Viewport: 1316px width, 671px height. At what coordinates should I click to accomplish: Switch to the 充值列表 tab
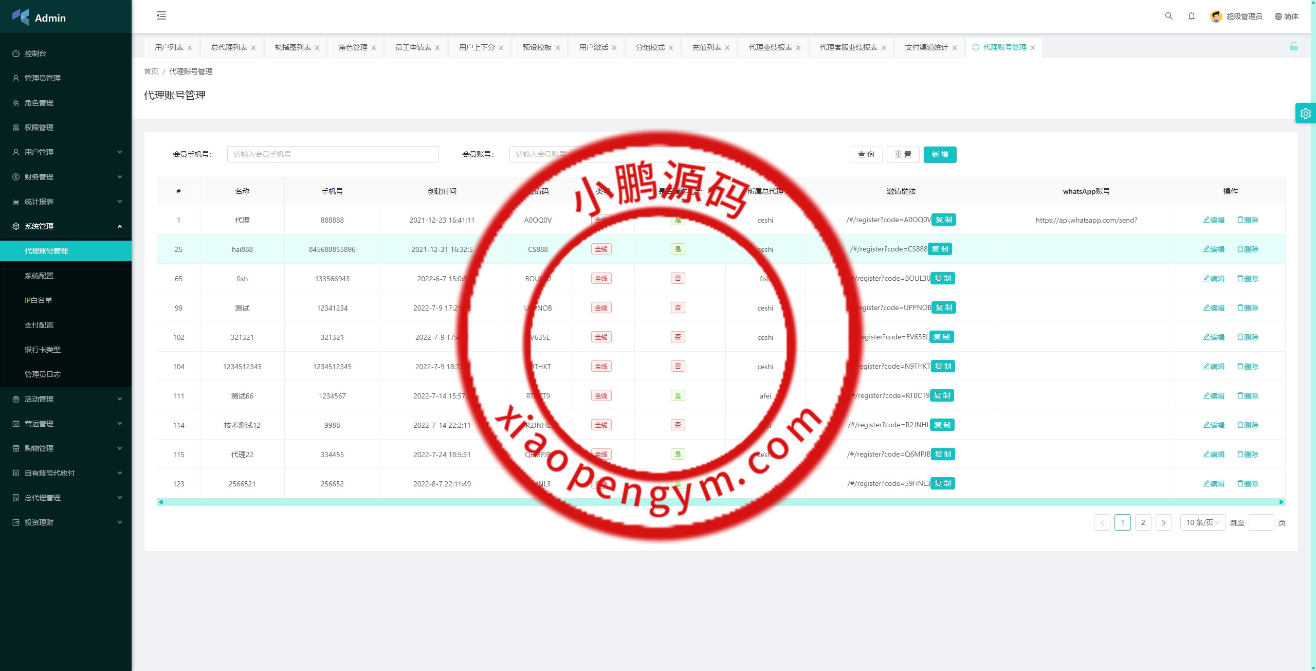706,47
